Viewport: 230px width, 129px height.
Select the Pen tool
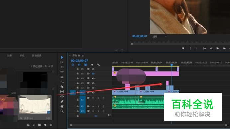pyautogui.click(x=62, y=101)
